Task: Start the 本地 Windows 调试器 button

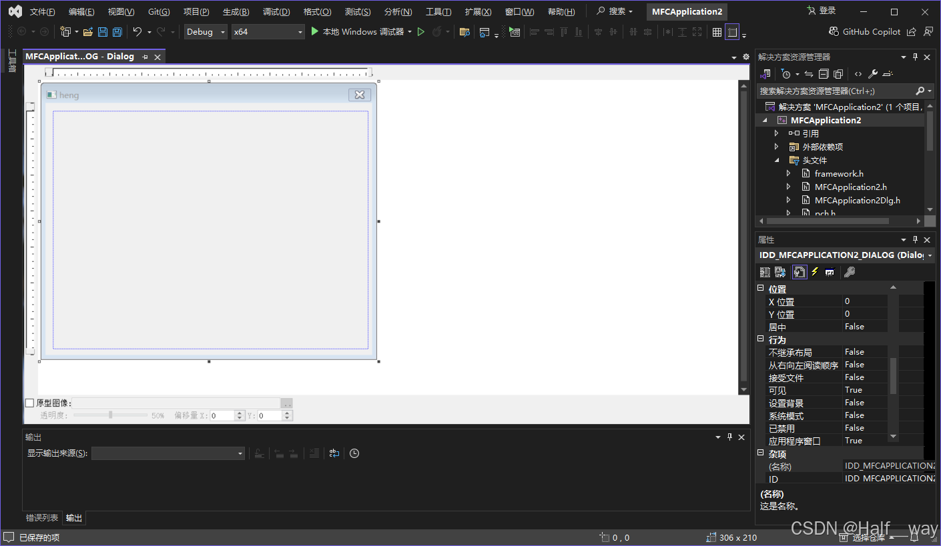Action: 360,32
